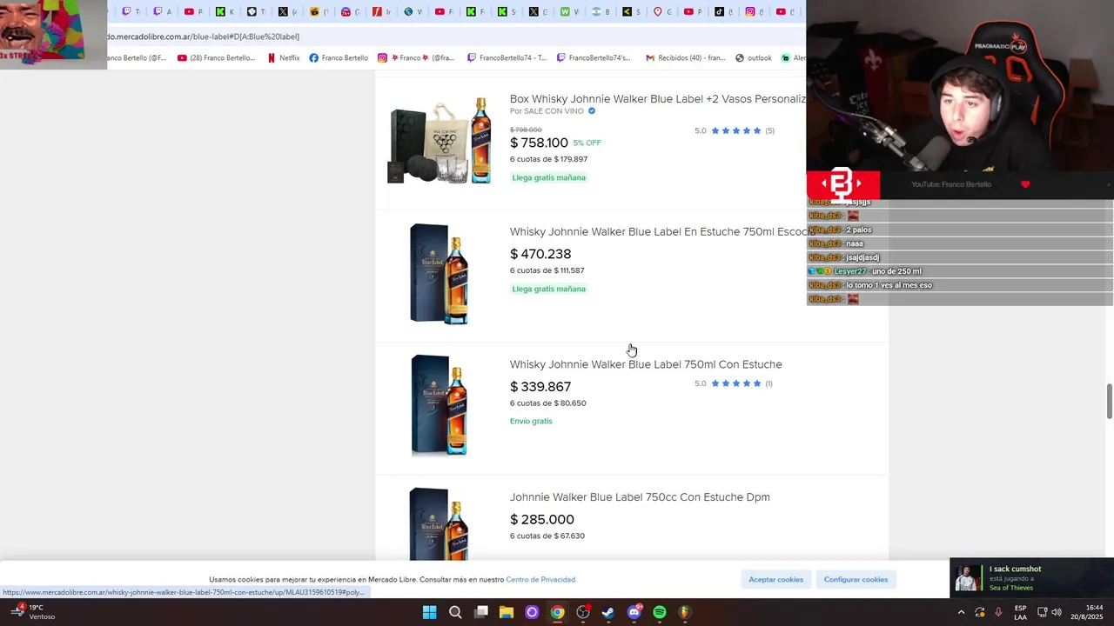Click the Box Whisky gift set product image

(x=440, y=141)
